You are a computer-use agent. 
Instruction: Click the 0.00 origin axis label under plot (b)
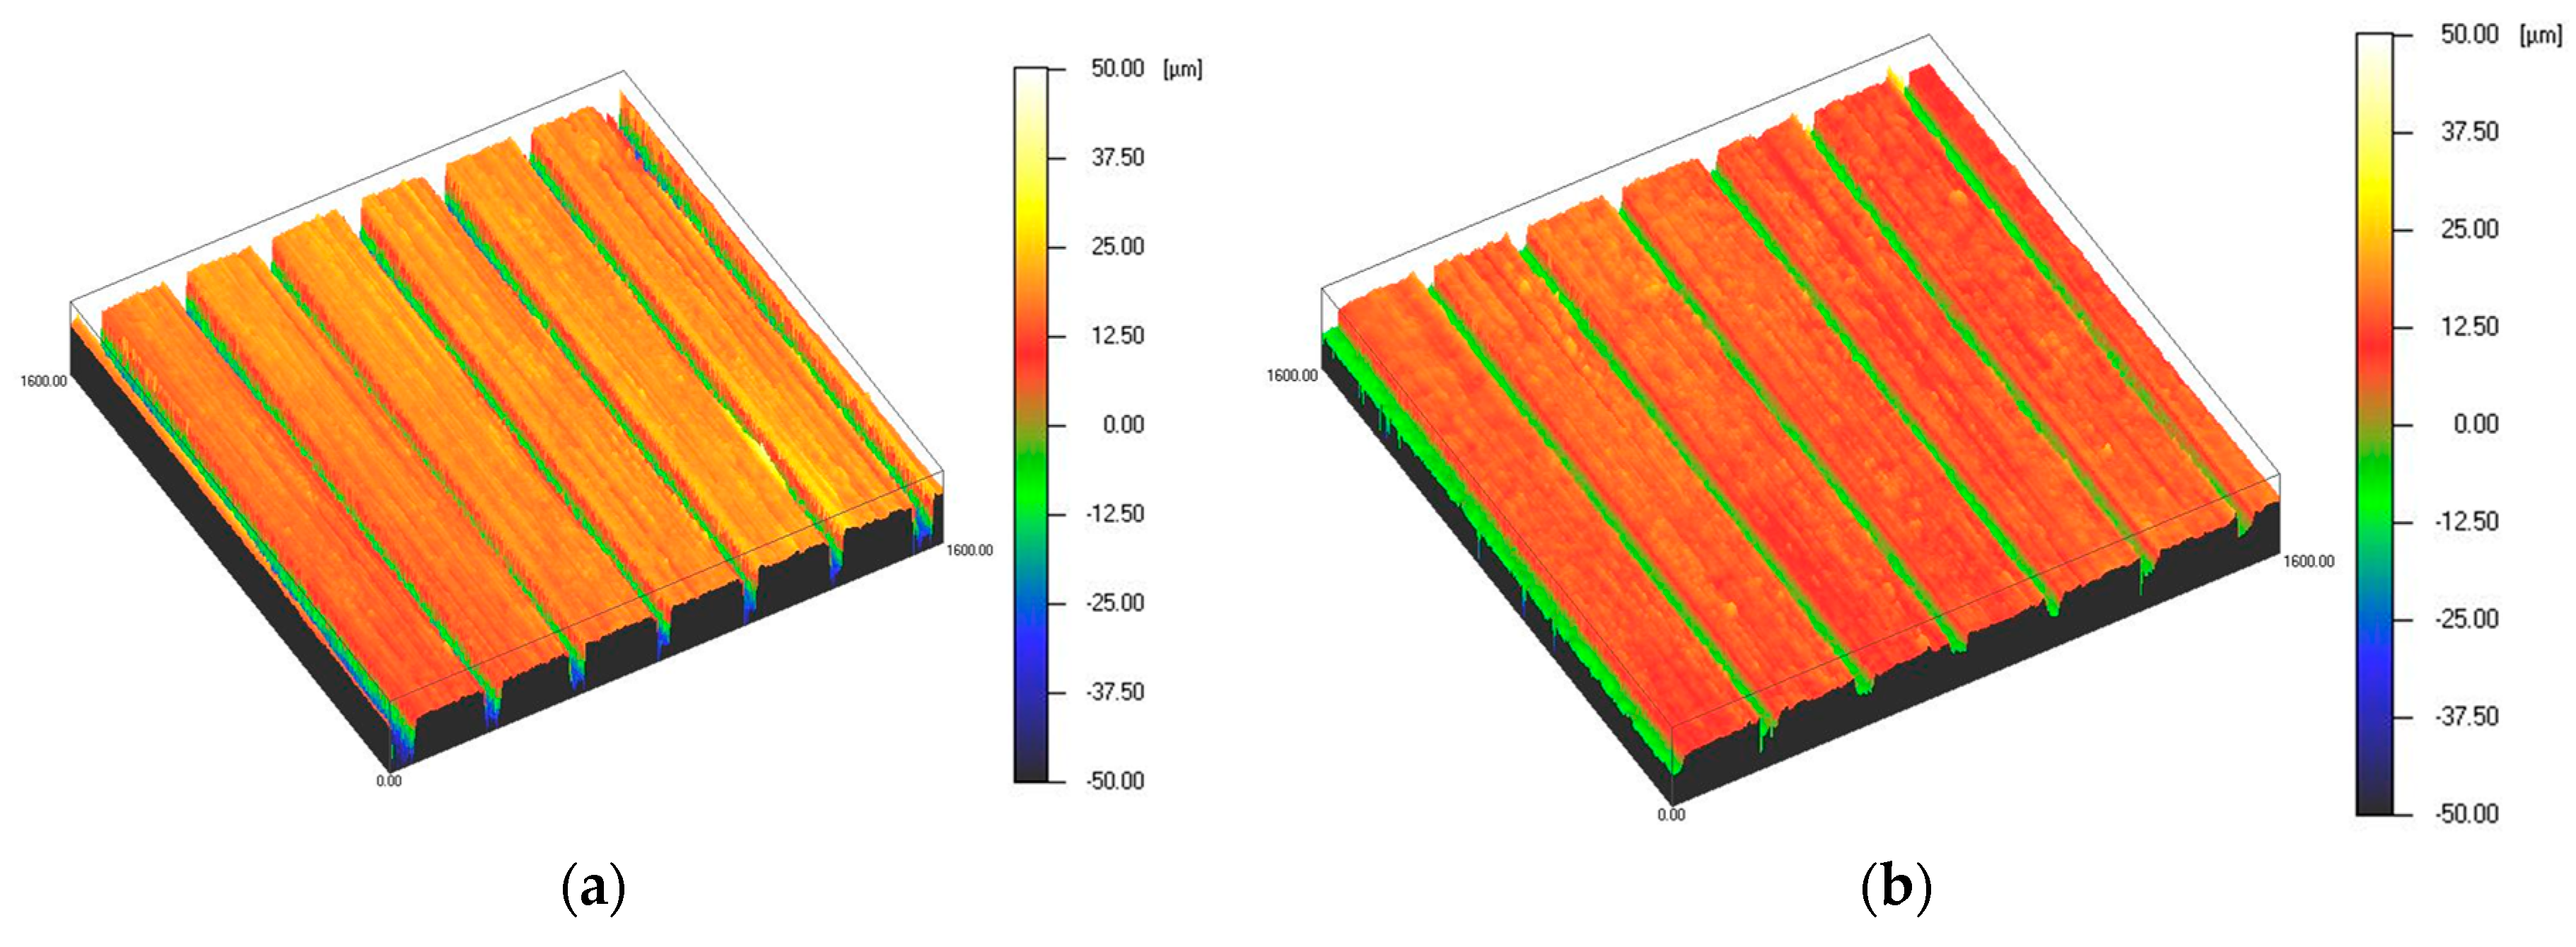1671,814
